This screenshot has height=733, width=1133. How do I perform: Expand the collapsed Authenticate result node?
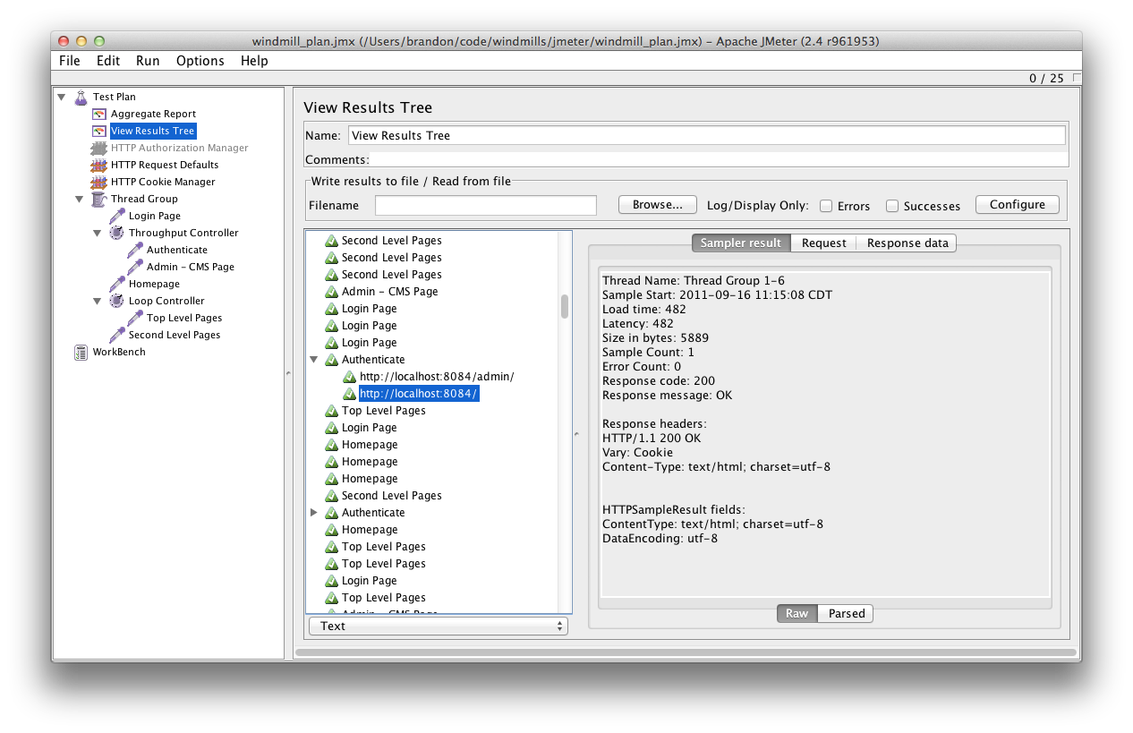[314, 513]
